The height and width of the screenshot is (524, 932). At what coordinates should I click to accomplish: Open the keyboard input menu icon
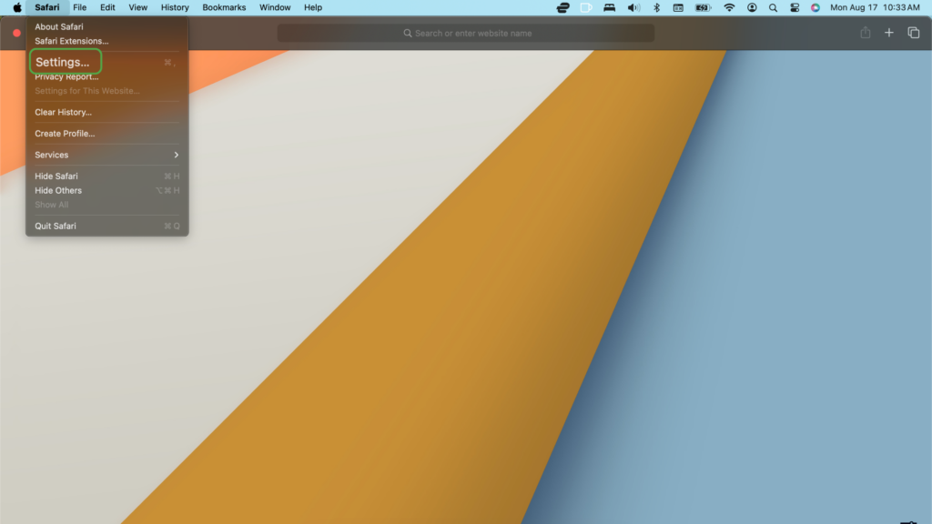pyautogui.click(x=678, y=7)
